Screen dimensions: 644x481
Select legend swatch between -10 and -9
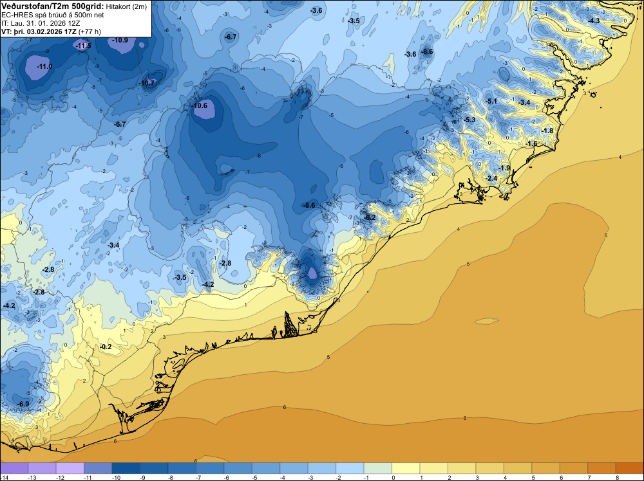(126, 468)
